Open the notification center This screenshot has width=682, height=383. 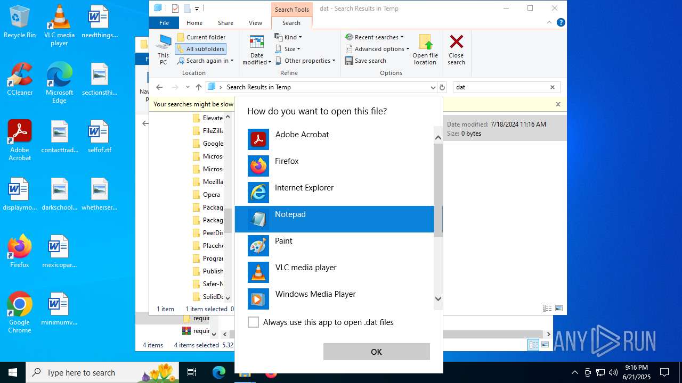[664, 372]
